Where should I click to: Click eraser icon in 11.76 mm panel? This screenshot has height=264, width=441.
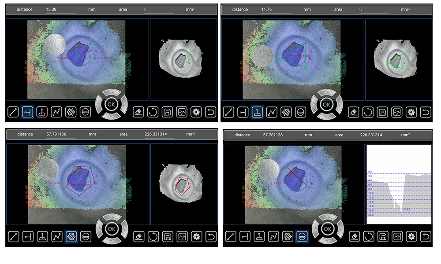point(354,112)
